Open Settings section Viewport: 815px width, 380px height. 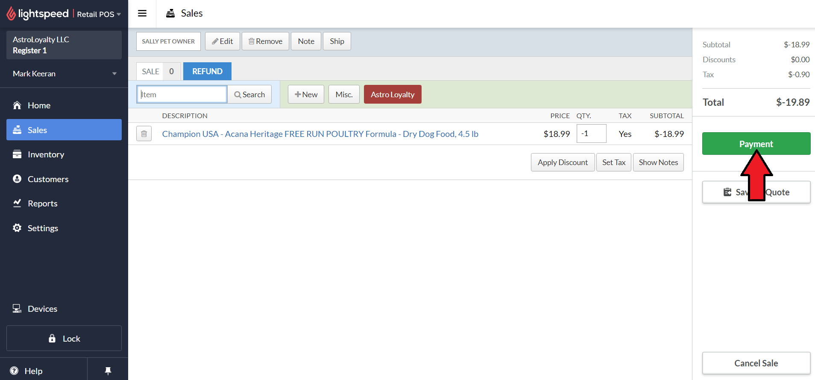[64, 228]
